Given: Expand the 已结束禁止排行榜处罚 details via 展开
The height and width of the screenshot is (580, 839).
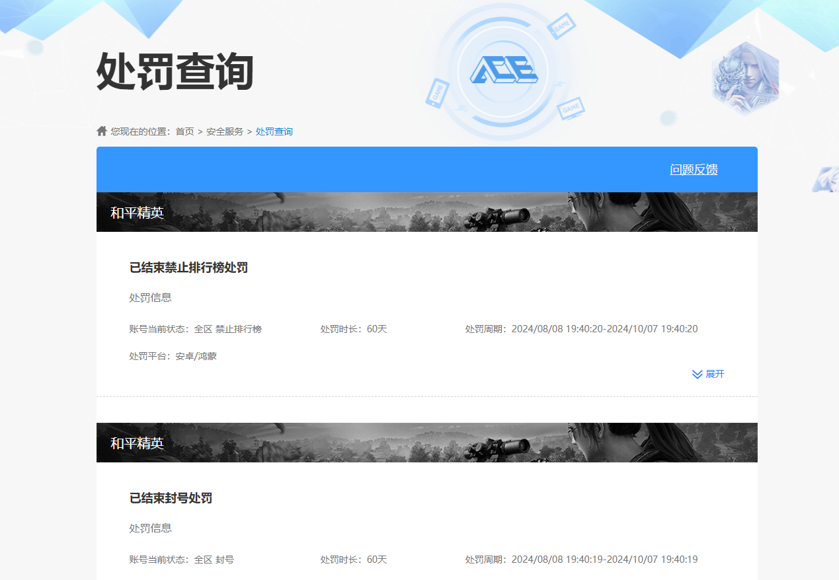Looking at the screenshot, I should (x=715, y=374).
